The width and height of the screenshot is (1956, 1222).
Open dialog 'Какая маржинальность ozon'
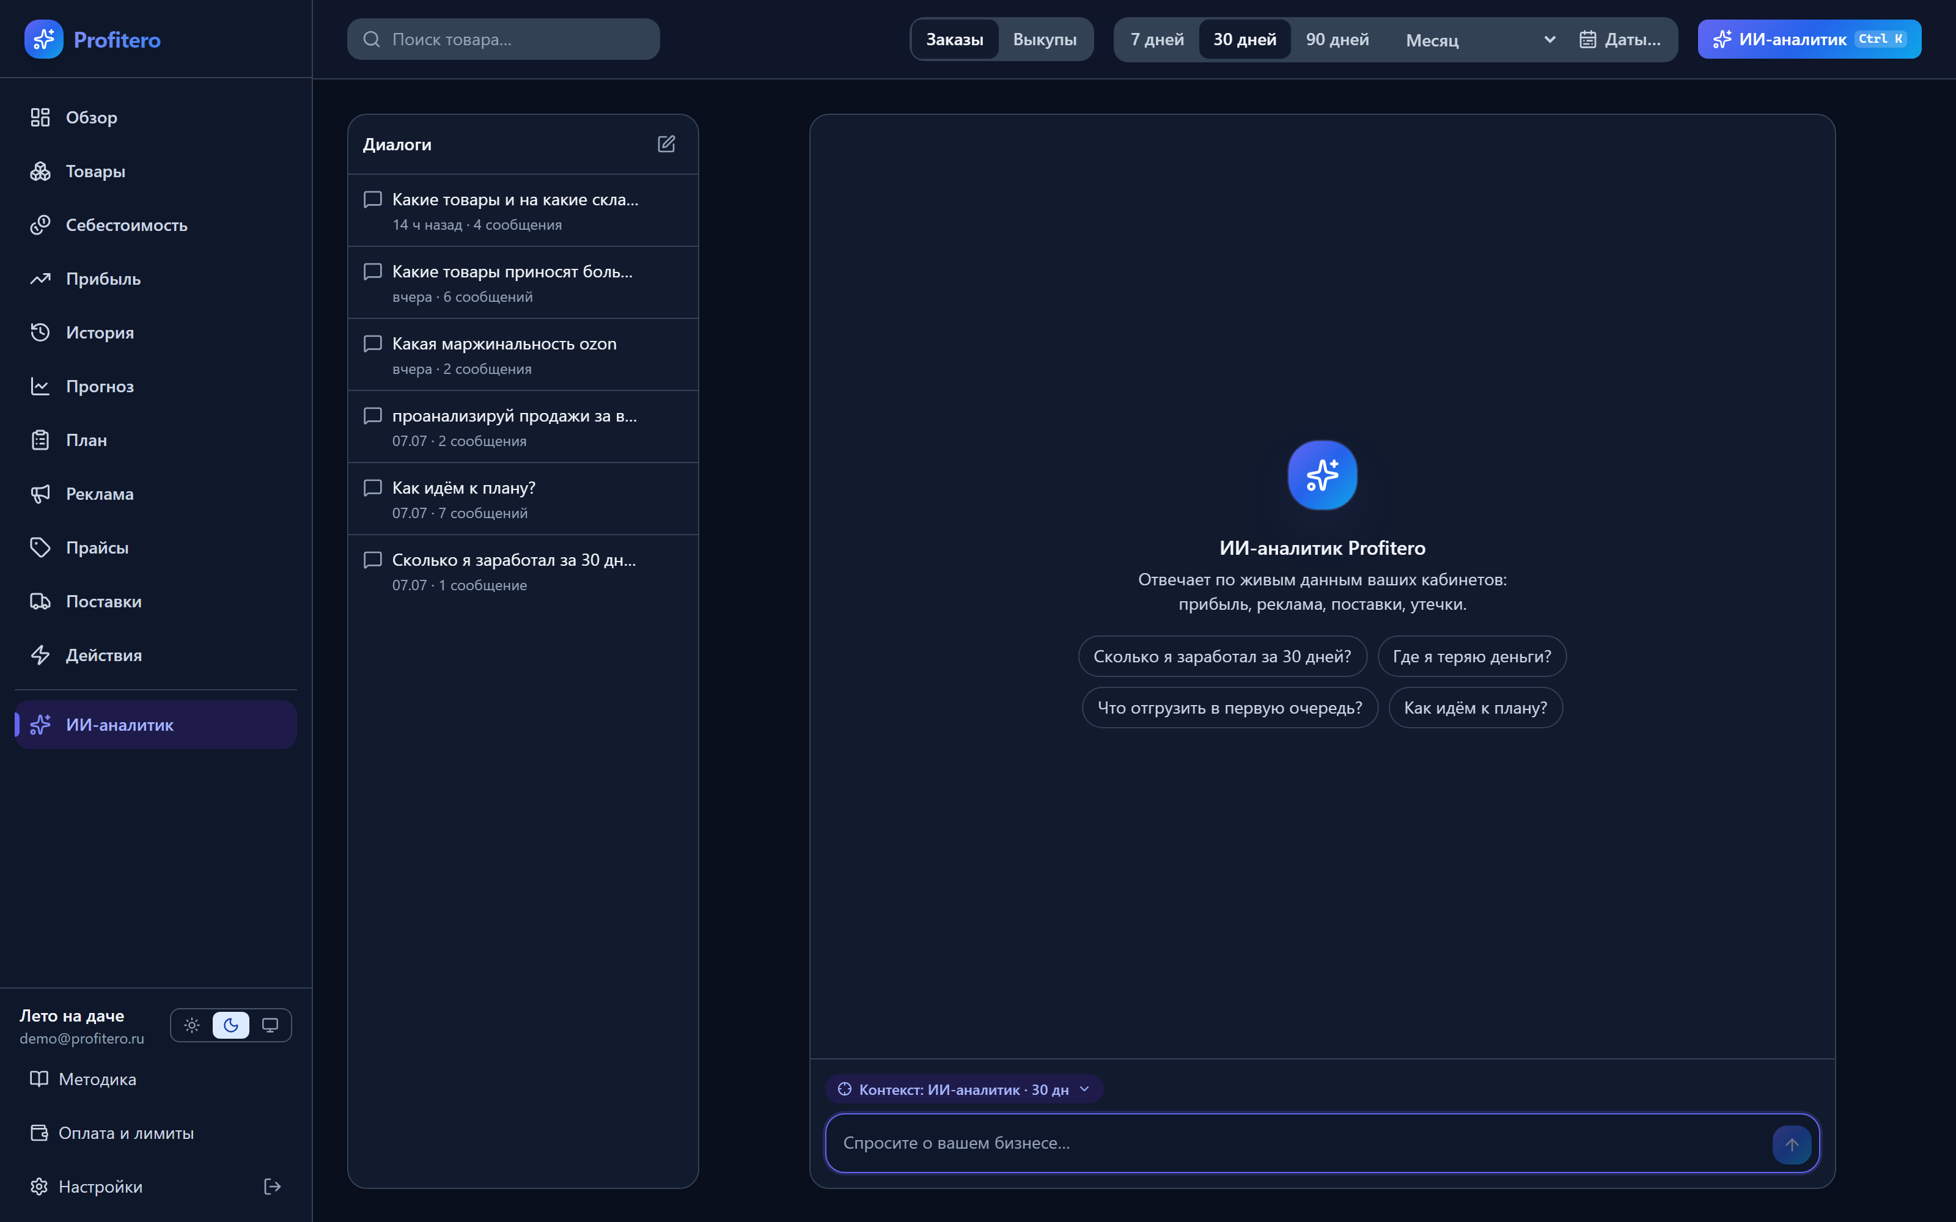click(x=523, y=355)
